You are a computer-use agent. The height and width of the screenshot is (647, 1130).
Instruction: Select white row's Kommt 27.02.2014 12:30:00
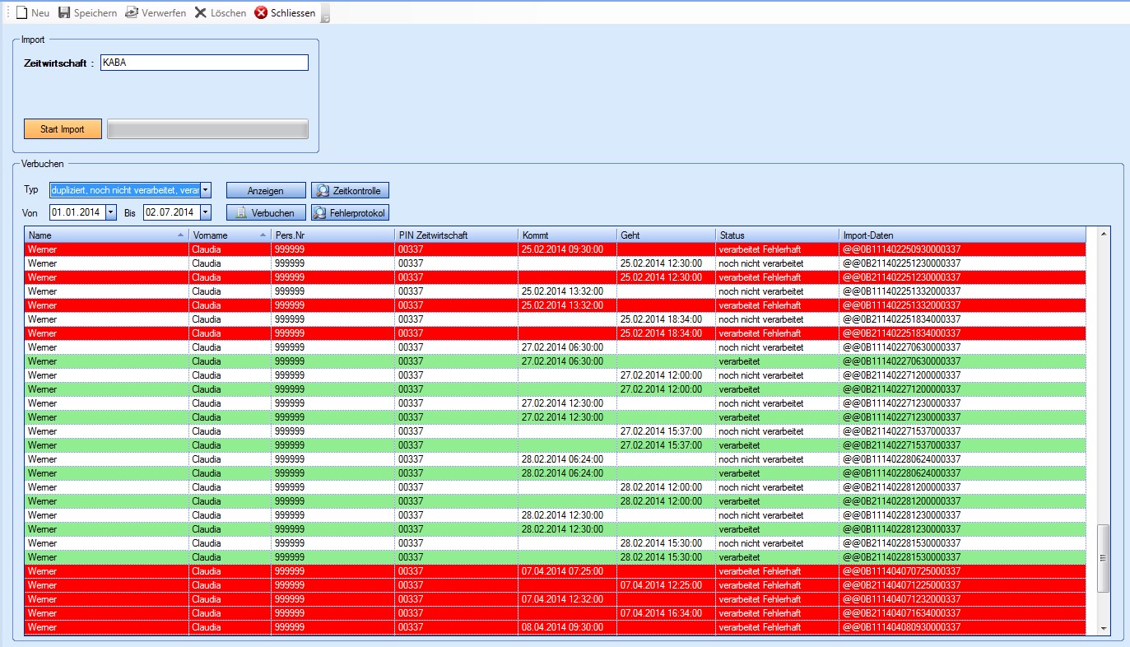(x=567, y=403)
